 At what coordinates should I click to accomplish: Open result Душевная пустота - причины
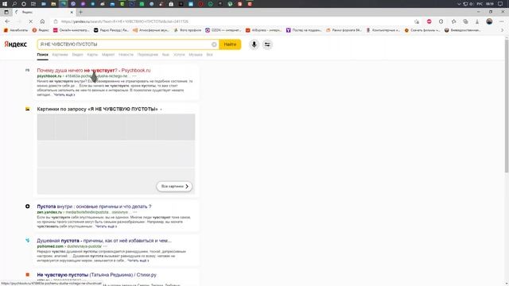pos(104,241)
